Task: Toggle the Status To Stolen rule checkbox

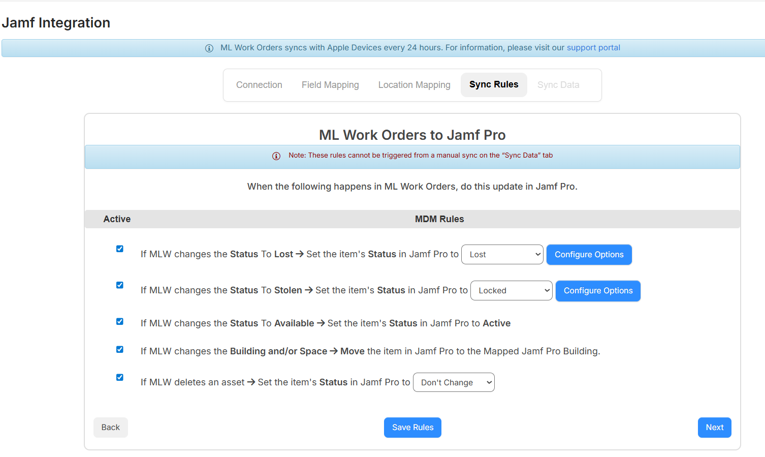Action: pyautogui.click(x=120, y=285)
